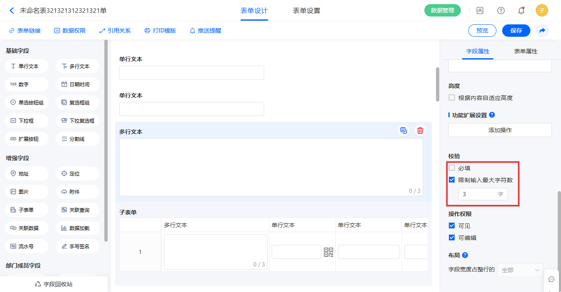
Task: Copy the selected 多行文本 field
Action: pos(404,131)
